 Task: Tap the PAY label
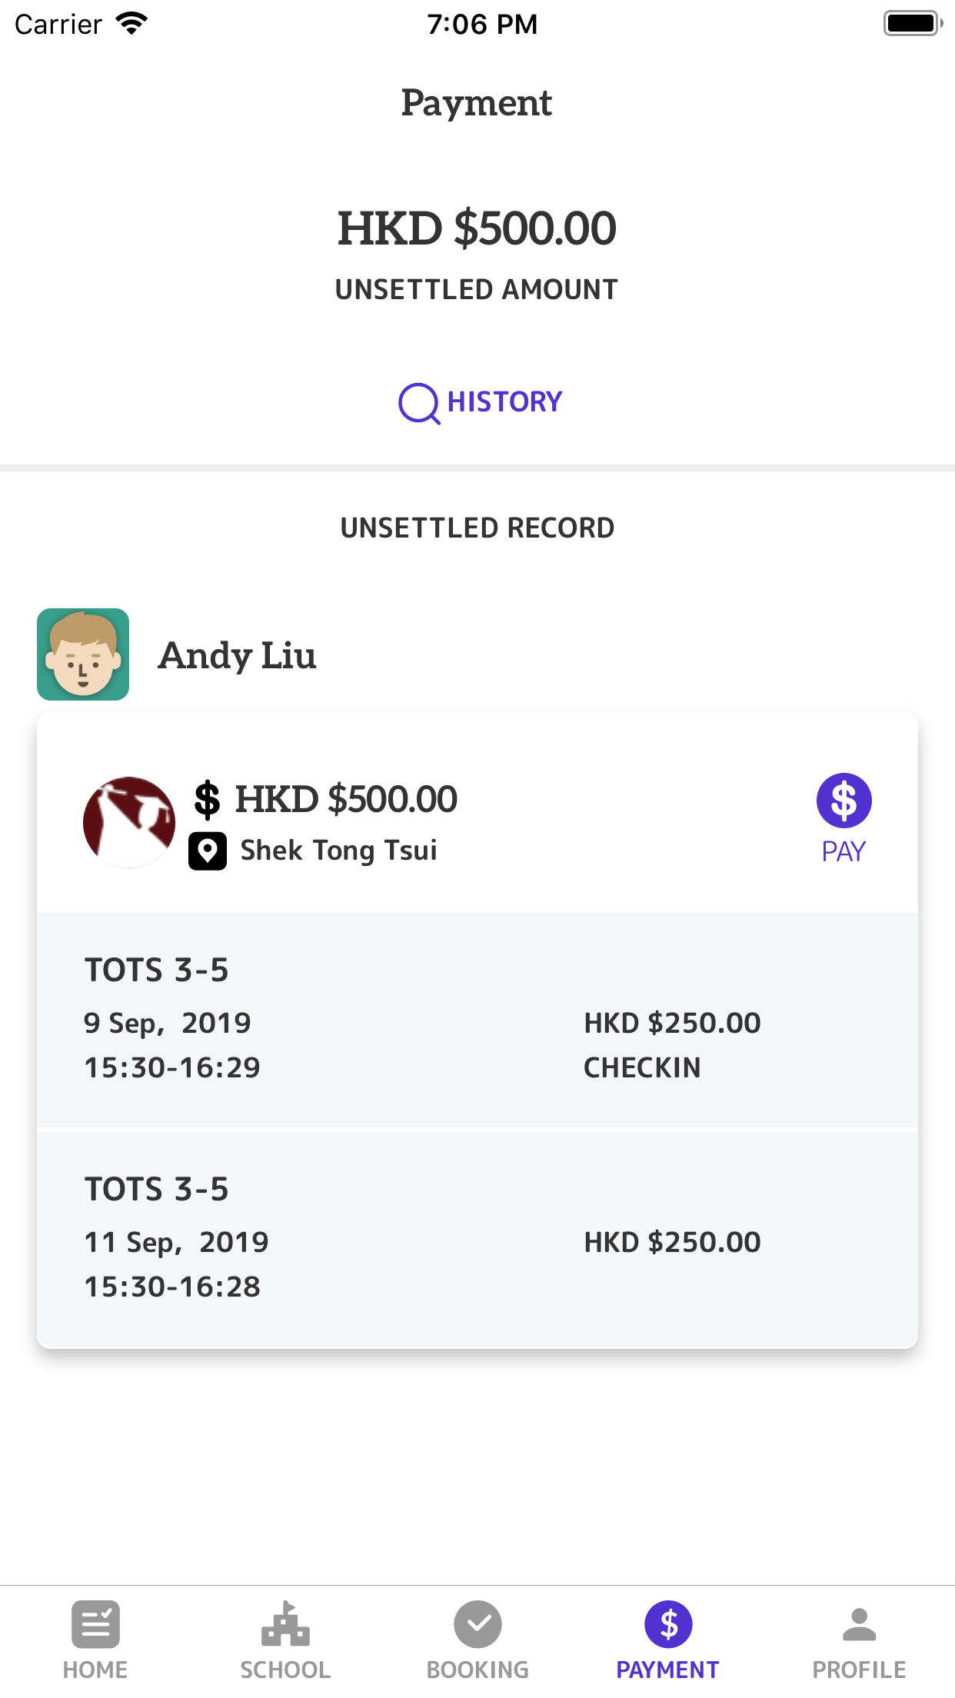[x=844, y=851]
